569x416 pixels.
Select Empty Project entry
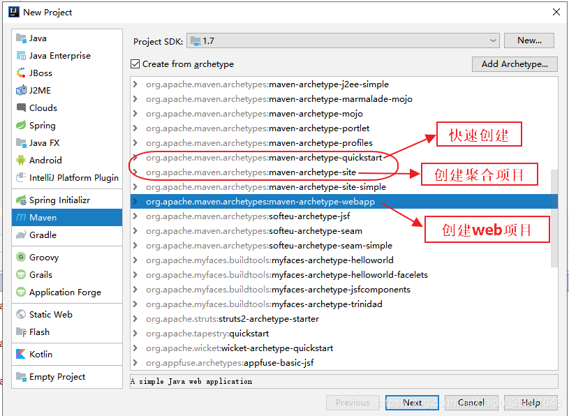click(x=67, y=376)
